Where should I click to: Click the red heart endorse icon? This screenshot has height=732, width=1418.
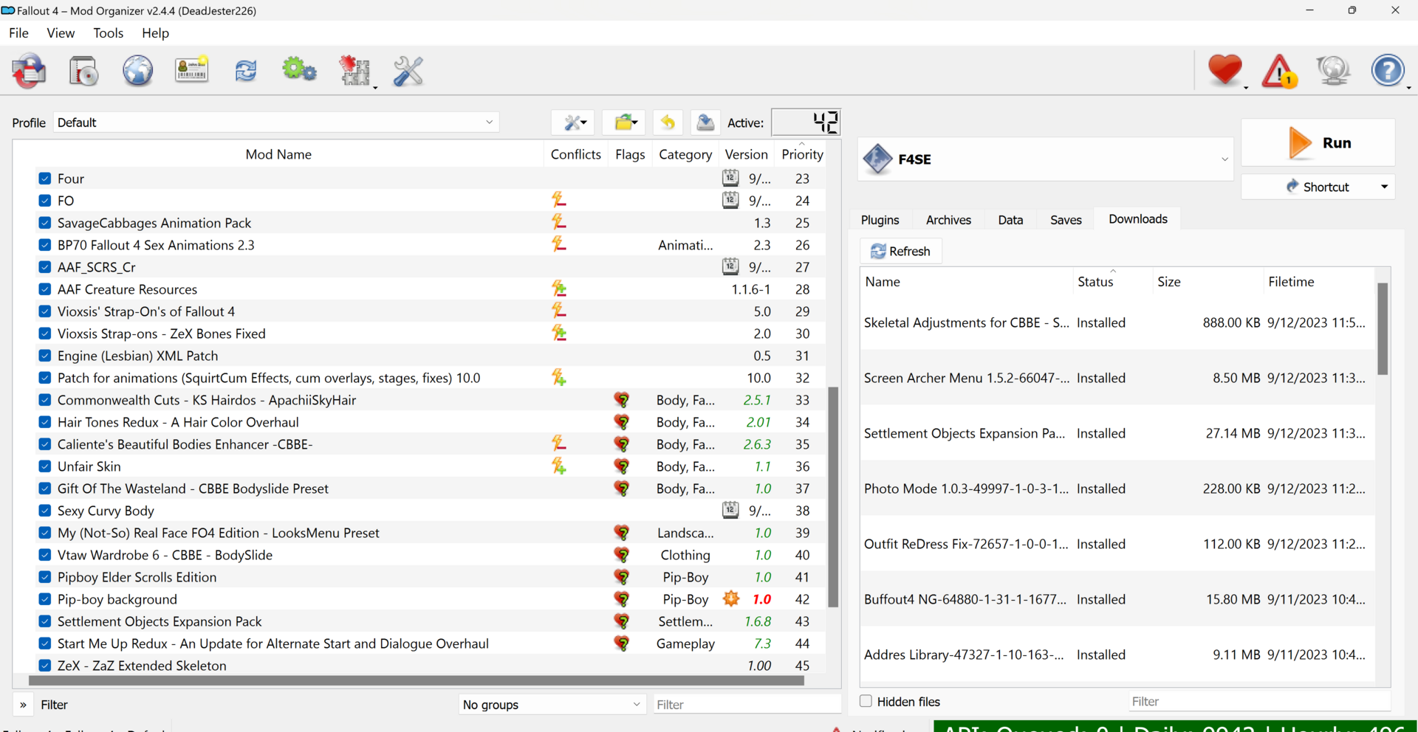point(1225,71)
